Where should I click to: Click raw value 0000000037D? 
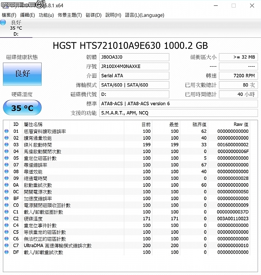[x=233, y=212]
